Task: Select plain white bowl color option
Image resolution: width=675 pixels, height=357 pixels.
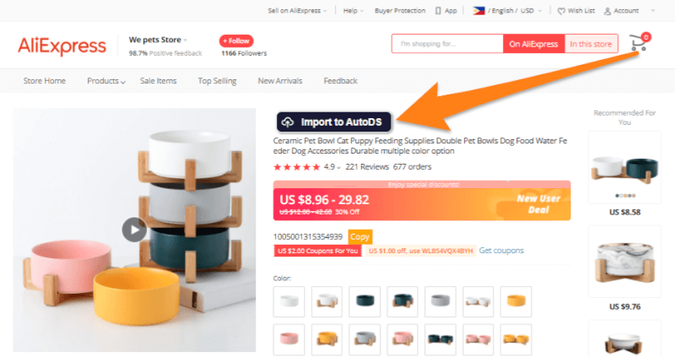Action: pyautogui.click(x=289, y=301)
